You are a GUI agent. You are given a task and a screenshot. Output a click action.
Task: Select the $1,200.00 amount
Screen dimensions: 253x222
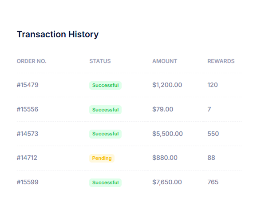tap(167, 85)
